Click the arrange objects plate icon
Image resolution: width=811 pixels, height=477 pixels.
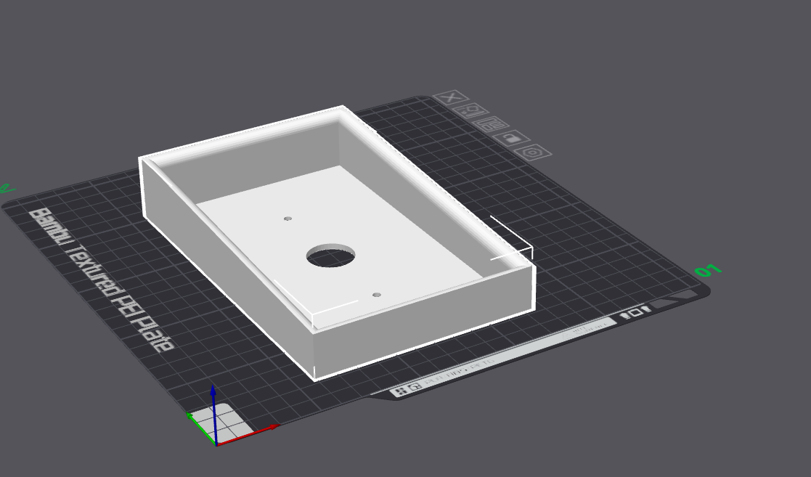[491, 124]
